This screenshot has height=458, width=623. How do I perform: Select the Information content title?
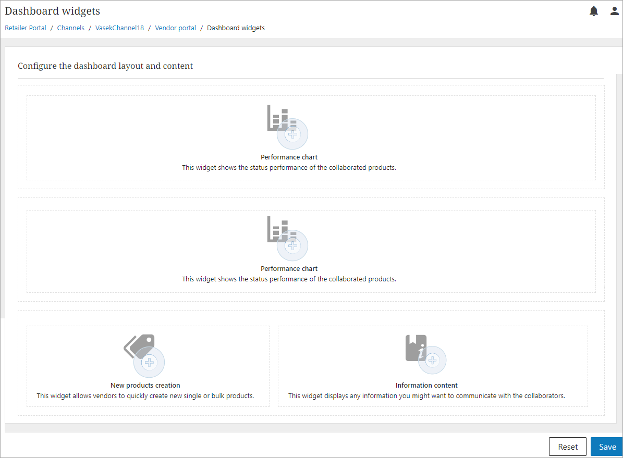[x=426, y=386]
